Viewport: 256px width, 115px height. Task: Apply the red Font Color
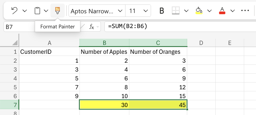(x=222, y=11)
